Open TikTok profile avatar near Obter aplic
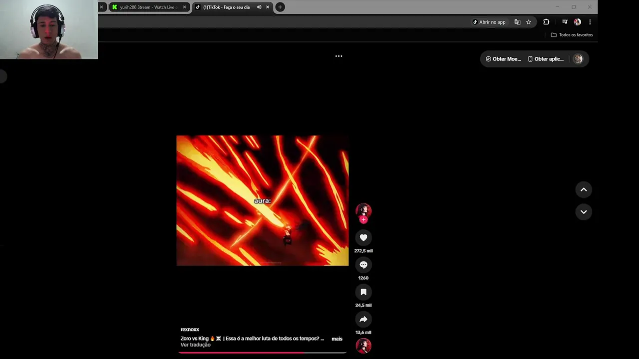 [x=578, y=59]
